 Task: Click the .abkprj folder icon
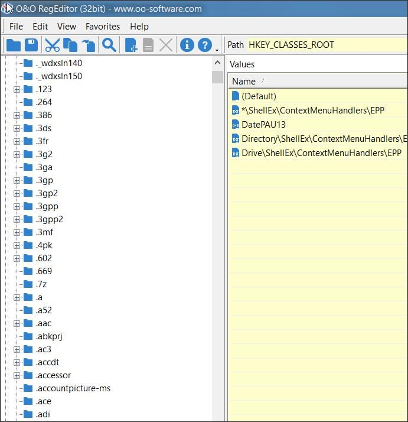tap(28, 336)
